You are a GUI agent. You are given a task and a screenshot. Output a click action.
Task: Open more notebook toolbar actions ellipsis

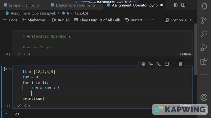[x=151, y=20]
